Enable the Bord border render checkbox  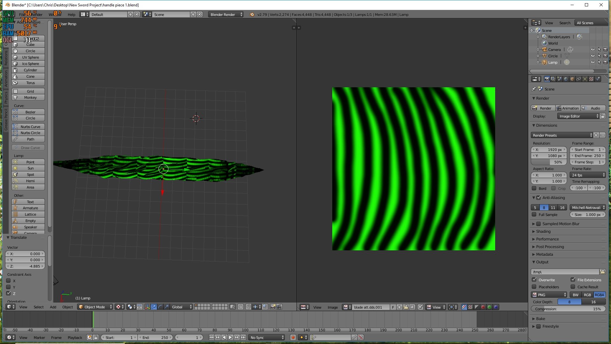click(534, 188)
